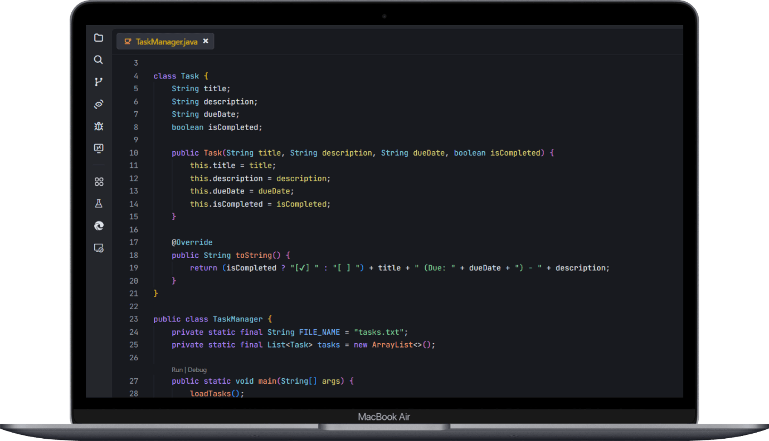The height and width of the screenshot is (441, 769).
Task: Run the main method via code lens
Action: click(176, 369)
